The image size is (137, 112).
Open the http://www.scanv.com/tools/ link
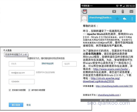click(x=111, y=69)
